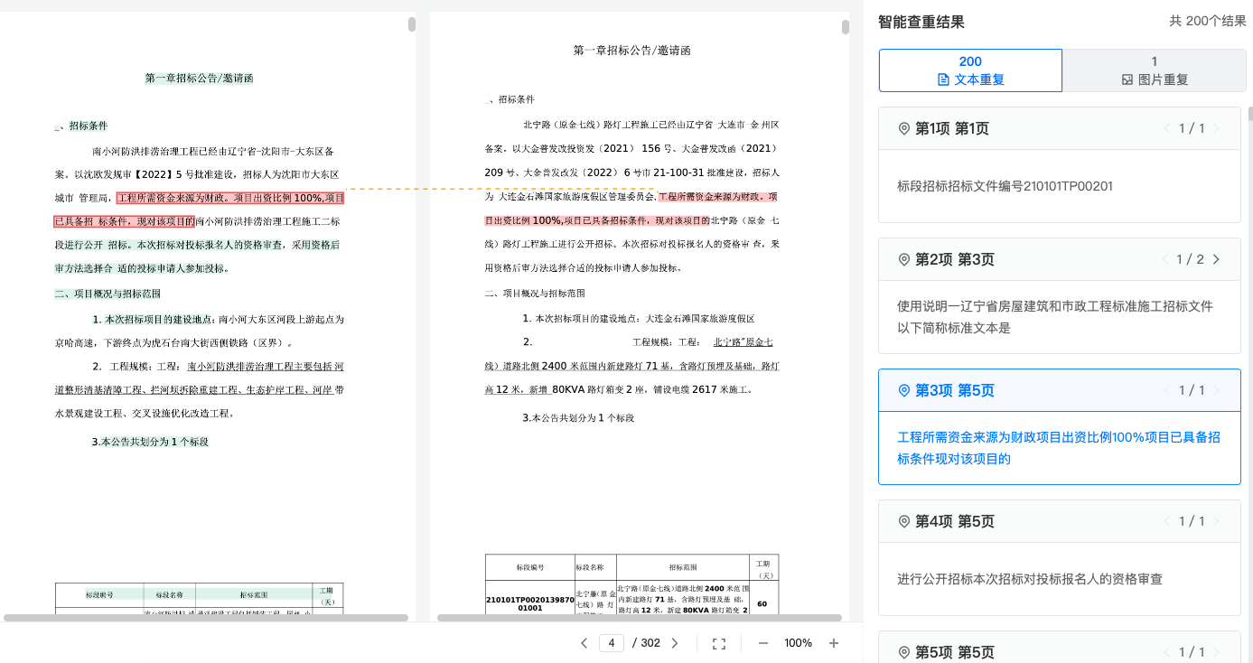Go to previous page with left chevron
Viewport: 1253px width, 663px height.
pos(584,643)
